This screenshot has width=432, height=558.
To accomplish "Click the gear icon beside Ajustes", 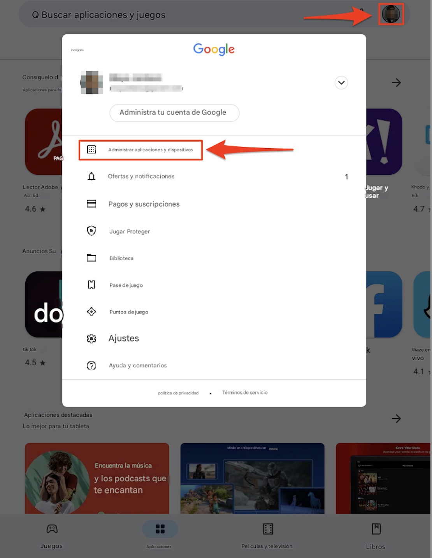I will [91, 339].
